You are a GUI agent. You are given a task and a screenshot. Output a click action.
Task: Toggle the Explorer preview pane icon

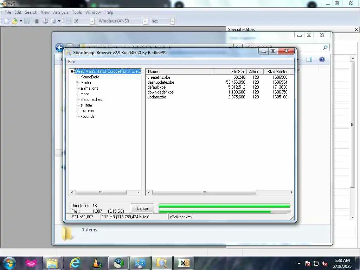tap(309, 59)
